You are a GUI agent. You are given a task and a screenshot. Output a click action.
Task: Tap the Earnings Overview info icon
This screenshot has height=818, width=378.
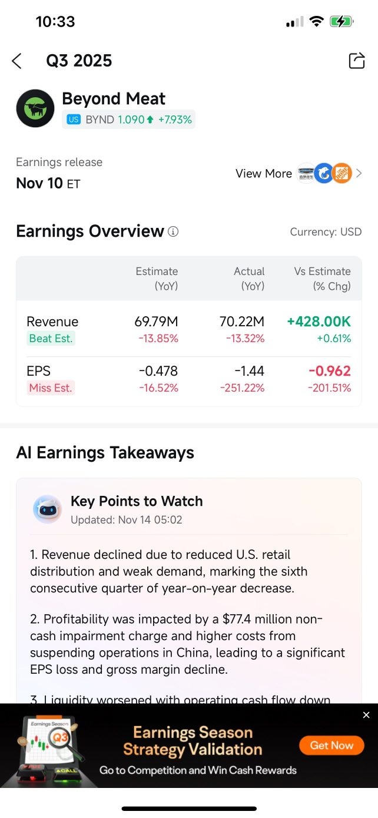pos(173,231)
